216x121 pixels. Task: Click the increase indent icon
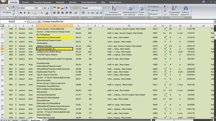(71, 13)
